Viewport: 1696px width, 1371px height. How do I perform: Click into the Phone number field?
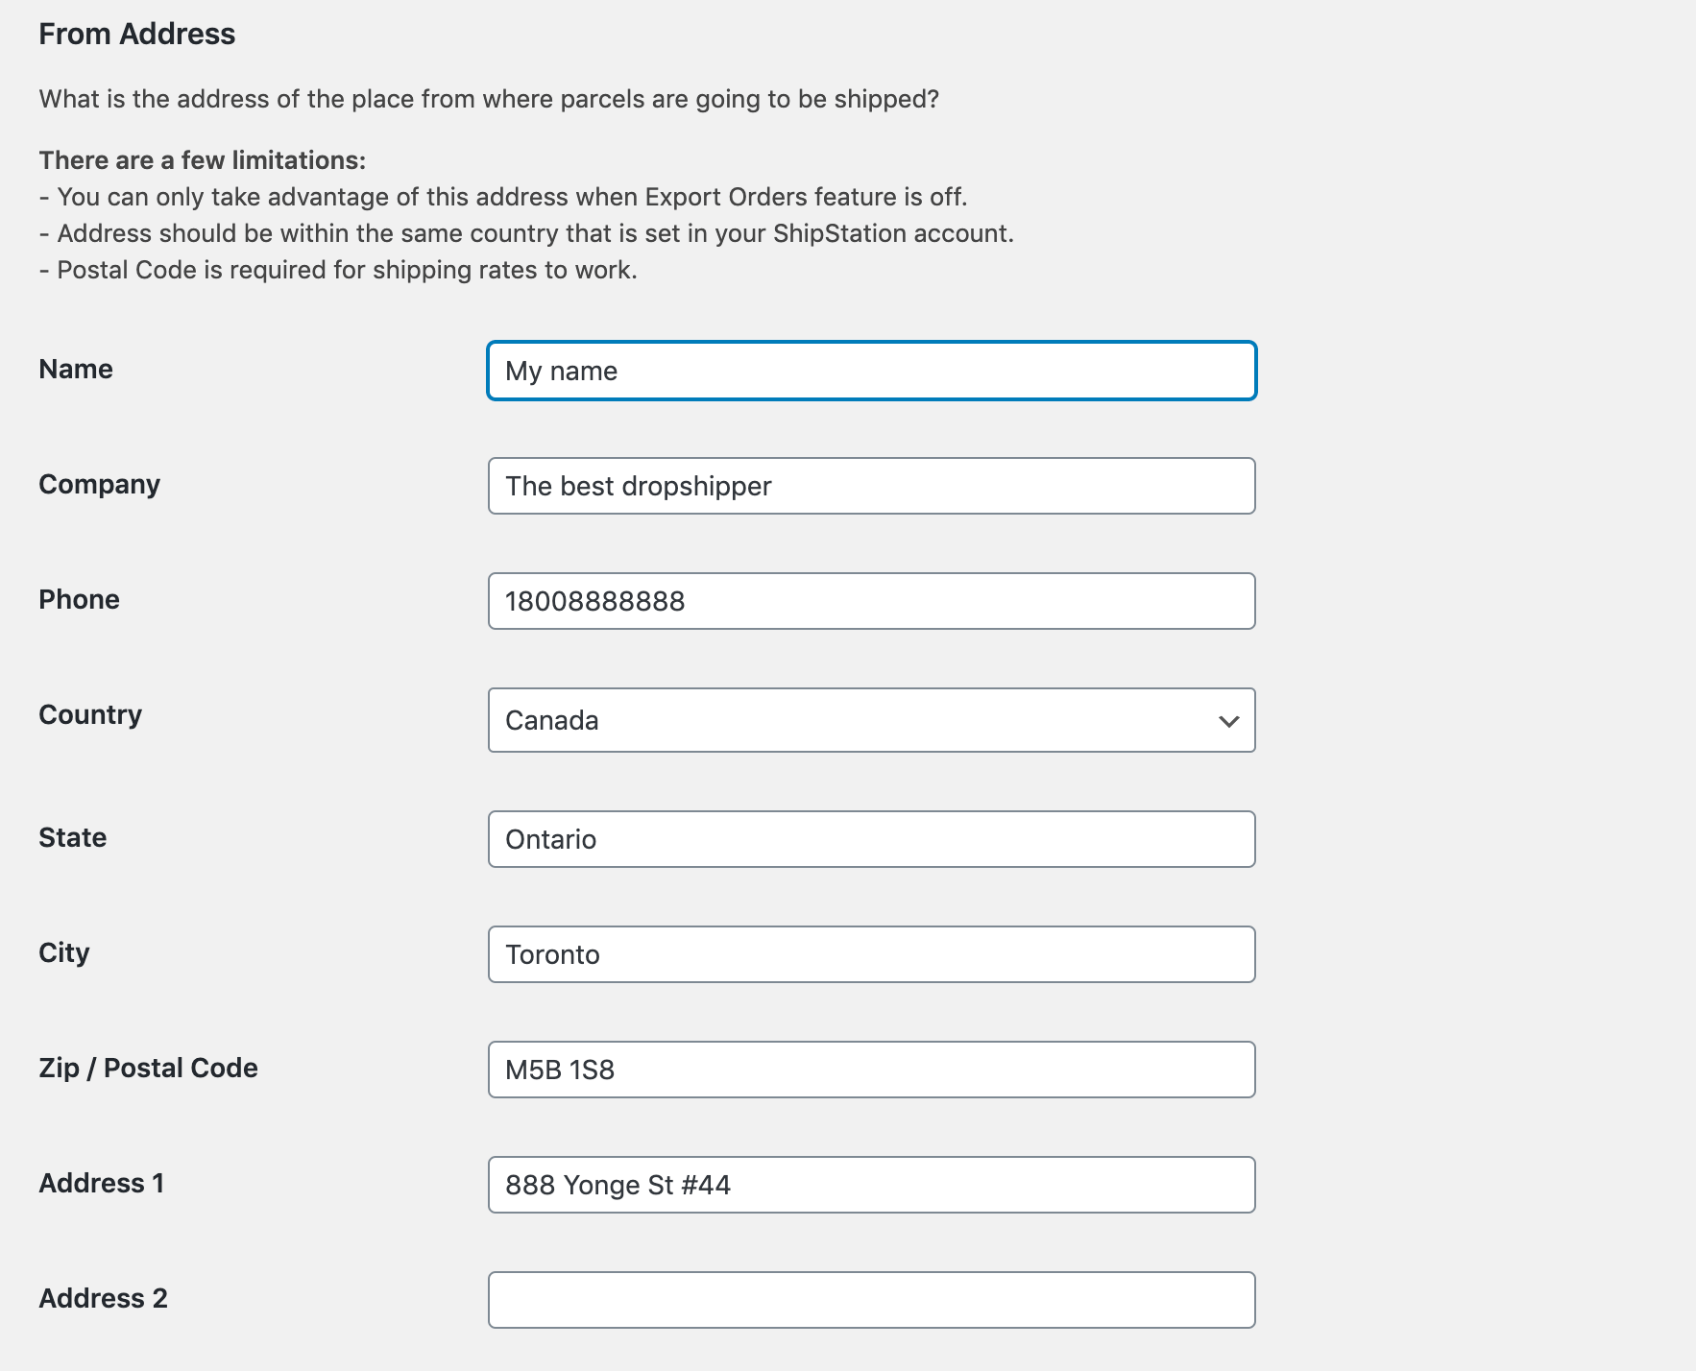(870, 601)
